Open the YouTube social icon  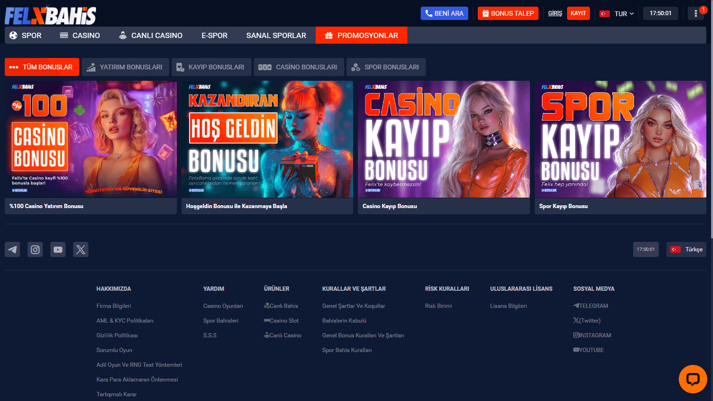coord(58,249)
